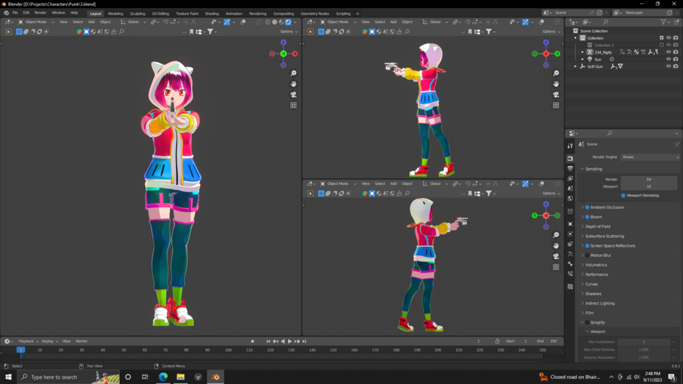Screen dimensions: 683x384
Task: Open Object Mode dropdown in left viewport
Action: point(36,22)
